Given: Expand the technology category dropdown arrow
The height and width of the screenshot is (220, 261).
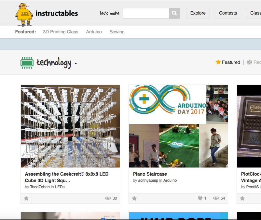Looking at the screenshot, I should pos(76,64).
